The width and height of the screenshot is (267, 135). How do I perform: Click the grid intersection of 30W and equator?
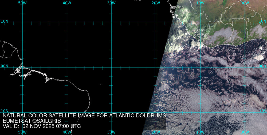click(111, 67)
